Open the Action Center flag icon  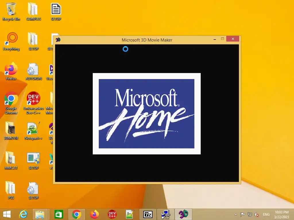coord(243,214)
